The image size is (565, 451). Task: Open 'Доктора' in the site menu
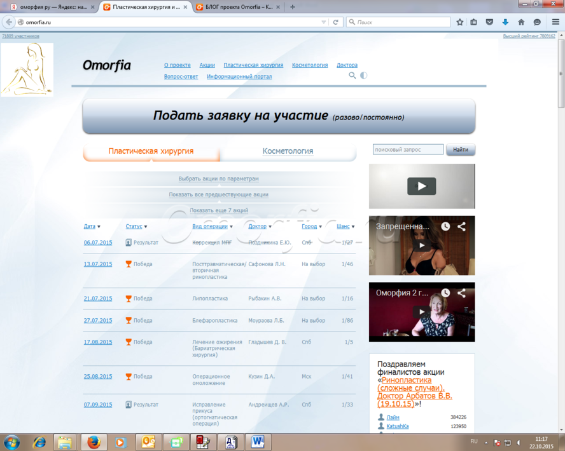click(x=347, y=65)
